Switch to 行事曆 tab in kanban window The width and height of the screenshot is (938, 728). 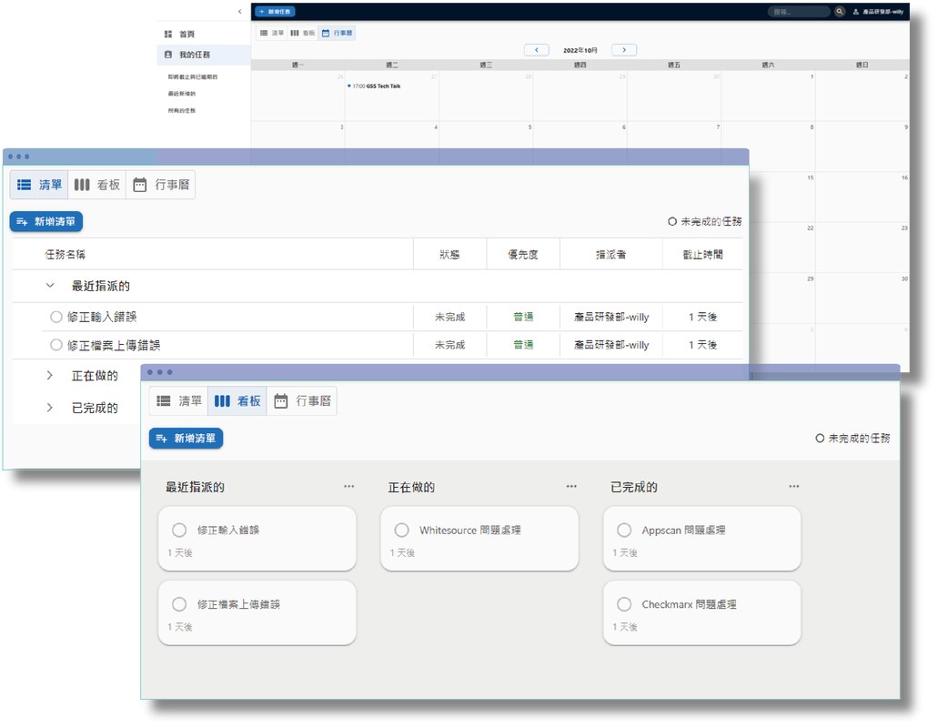coord(302,400)
